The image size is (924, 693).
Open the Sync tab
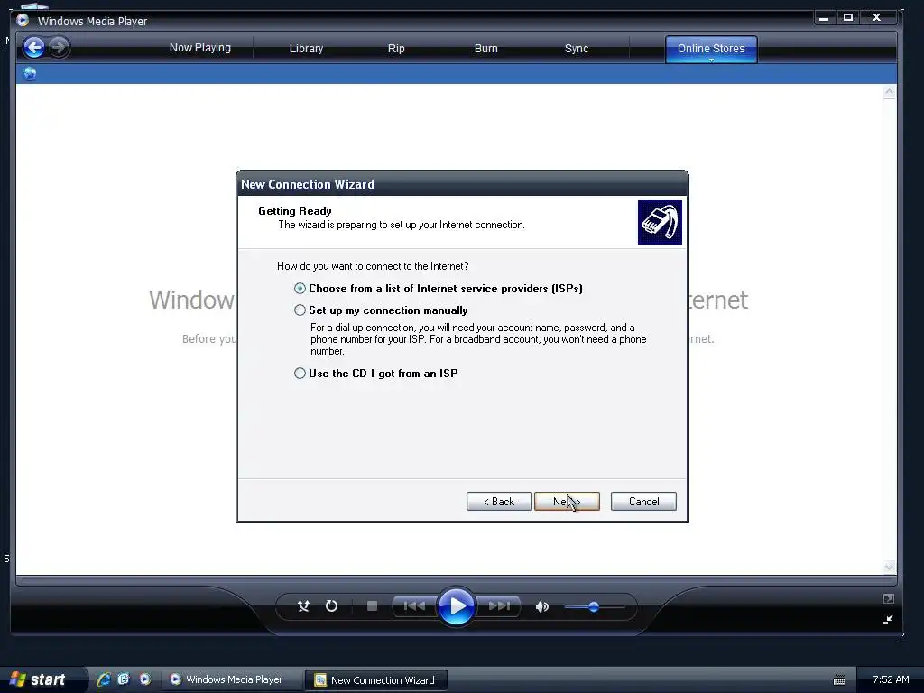point(577,49)
